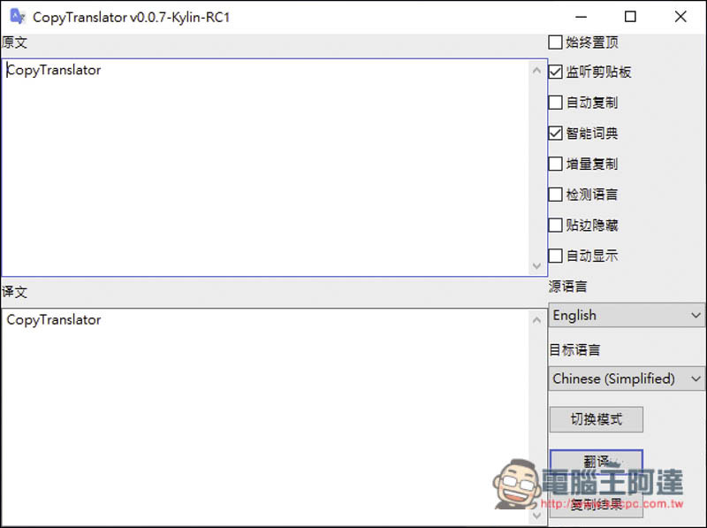The width and height of the screenshot is (707, 528).
Task: Check the 增量复制 incremental copy option
Action: click(x=556, y=164)
